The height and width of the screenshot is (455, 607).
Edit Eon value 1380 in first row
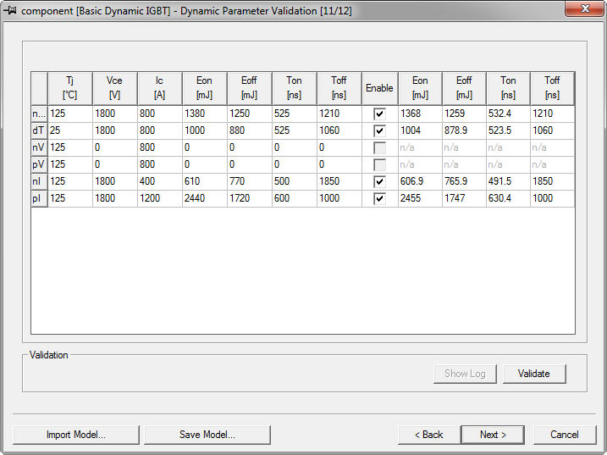point(204,114)
